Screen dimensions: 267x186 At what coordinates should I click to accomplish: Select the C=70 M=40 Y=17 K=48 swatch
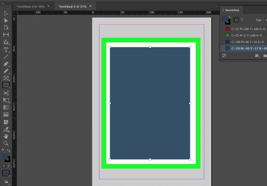pyautogui.click(x=244, y=48)
